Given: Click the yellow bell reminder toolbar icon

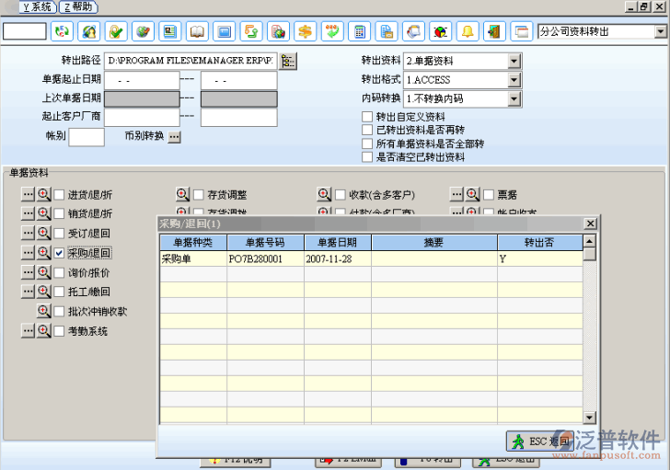Looking at the screenshot, I should click(468, 32).
